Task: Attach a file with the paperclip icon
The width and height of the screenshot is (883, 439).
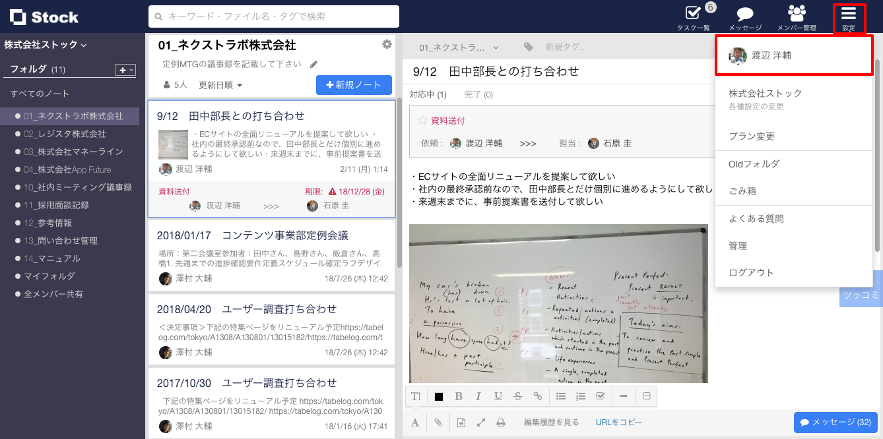Action: pos(438,422)
